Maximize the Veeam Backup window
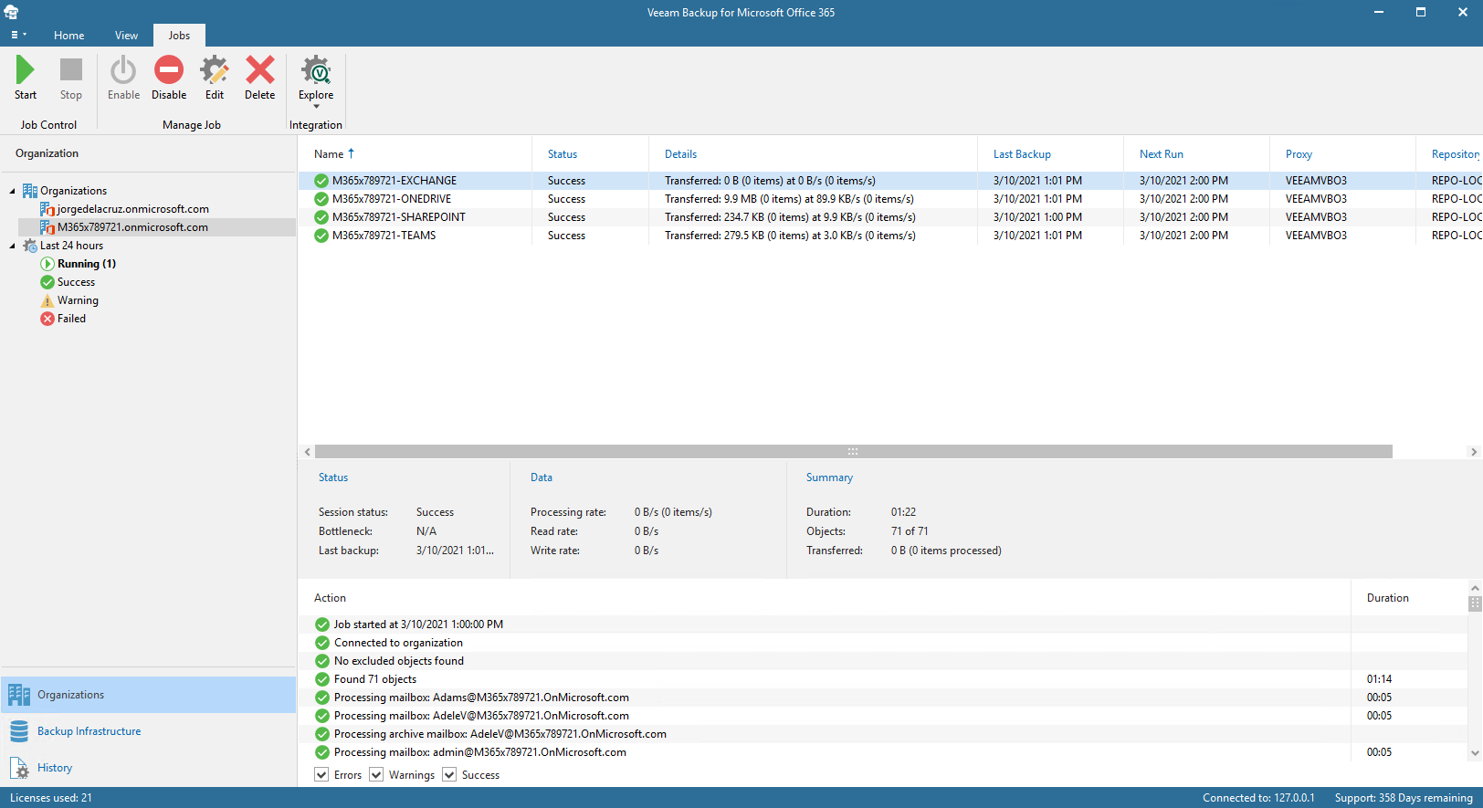Image resolution: width=1483 pixels, height=808 pixels. click(x=1421, y=12)
